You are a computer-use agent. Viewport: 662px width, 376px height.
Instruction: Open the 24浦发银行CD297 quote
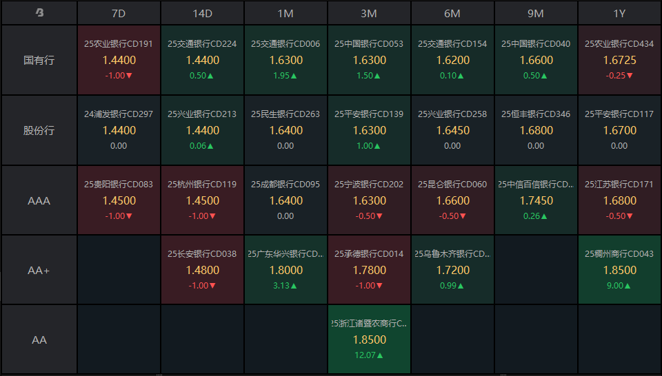click(119, 130)
